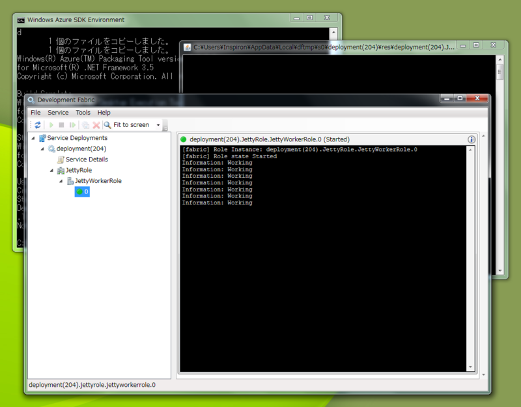Viewport: 521px width, 407px height.
Task: Minimize the Development Fabric window
Action: tap(447, 98)
